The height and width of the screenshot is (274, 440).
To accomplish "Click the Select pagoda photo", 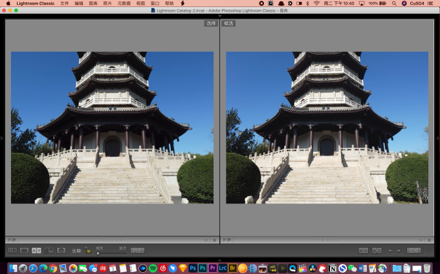I will 112,128.
